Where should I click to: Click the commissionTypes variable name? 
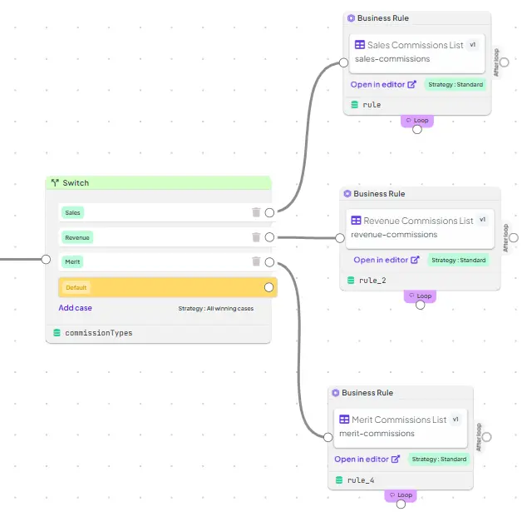coord(99,333)
